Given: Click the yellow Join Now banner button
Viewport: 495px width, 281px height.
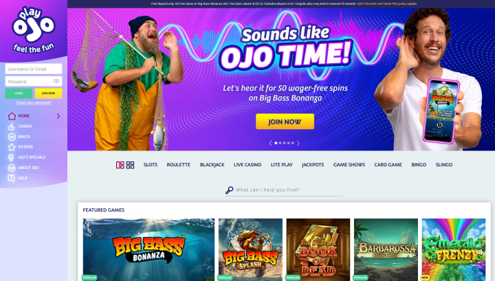Looking at the screenshot, I should (x=285, y=122).
